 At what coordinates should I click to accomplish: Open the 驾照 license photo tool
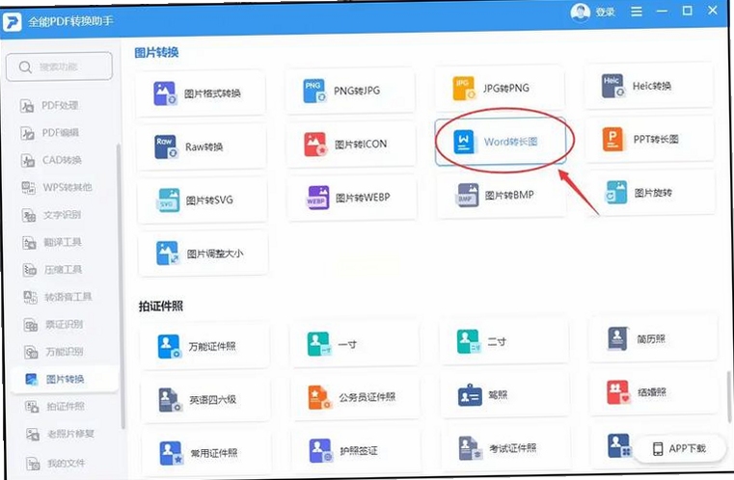point(505,395)
